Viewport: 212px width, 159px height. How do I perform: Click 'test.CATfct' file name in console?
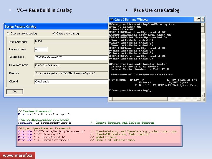pyautogui.click(x=187, y=80)
